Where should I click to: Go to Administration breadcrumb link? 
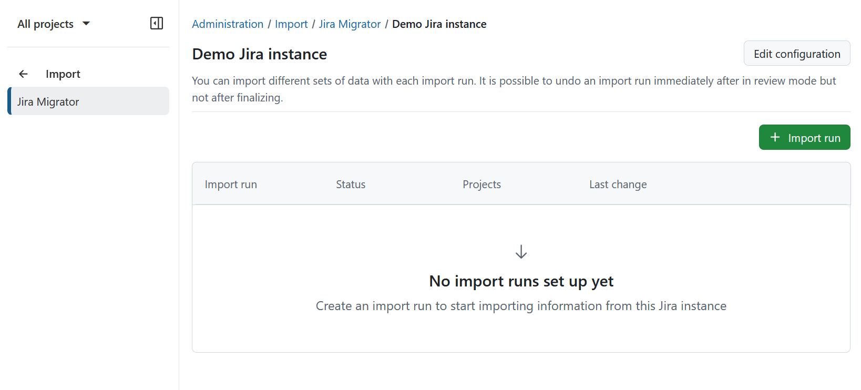[x=228, y=24]
